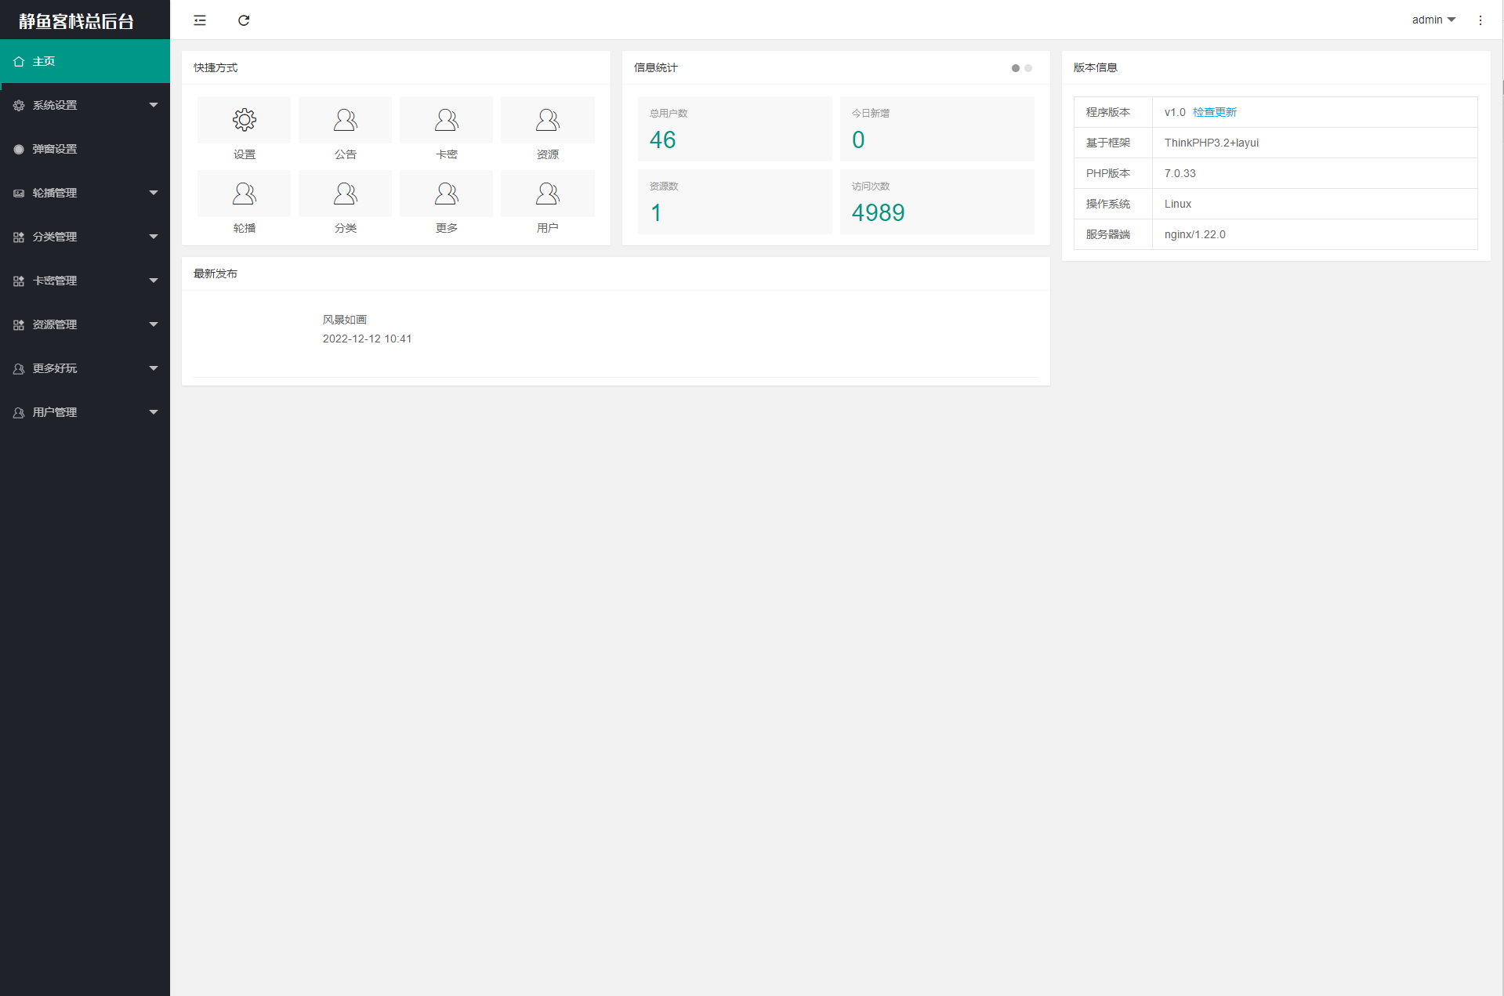Screen dimensions: 1504x996
Task: Switch to second 信息统计 carousel dot
Action: 1028,68
